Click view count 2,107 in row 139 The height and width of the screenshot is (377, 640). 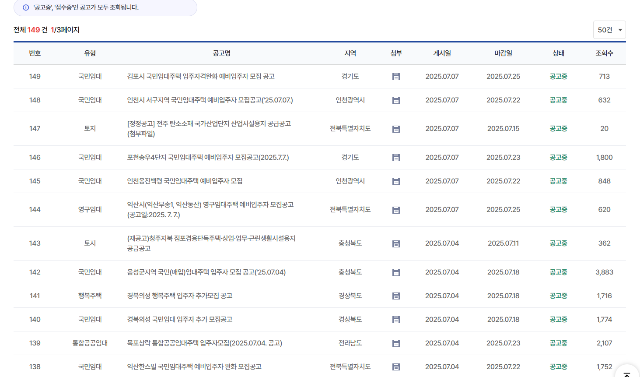[605, 343]
